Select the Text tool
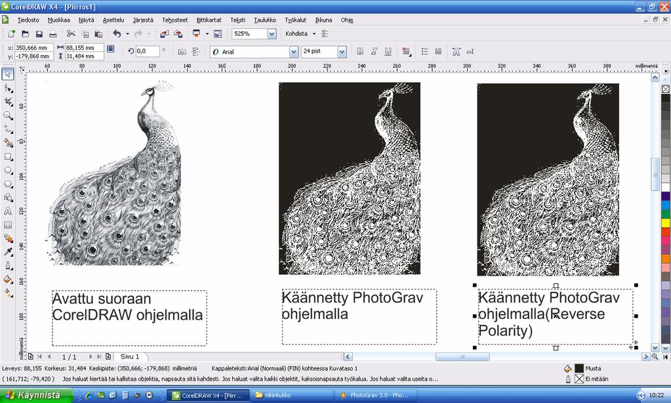This screenshot has height=403, width=671. 8,211
